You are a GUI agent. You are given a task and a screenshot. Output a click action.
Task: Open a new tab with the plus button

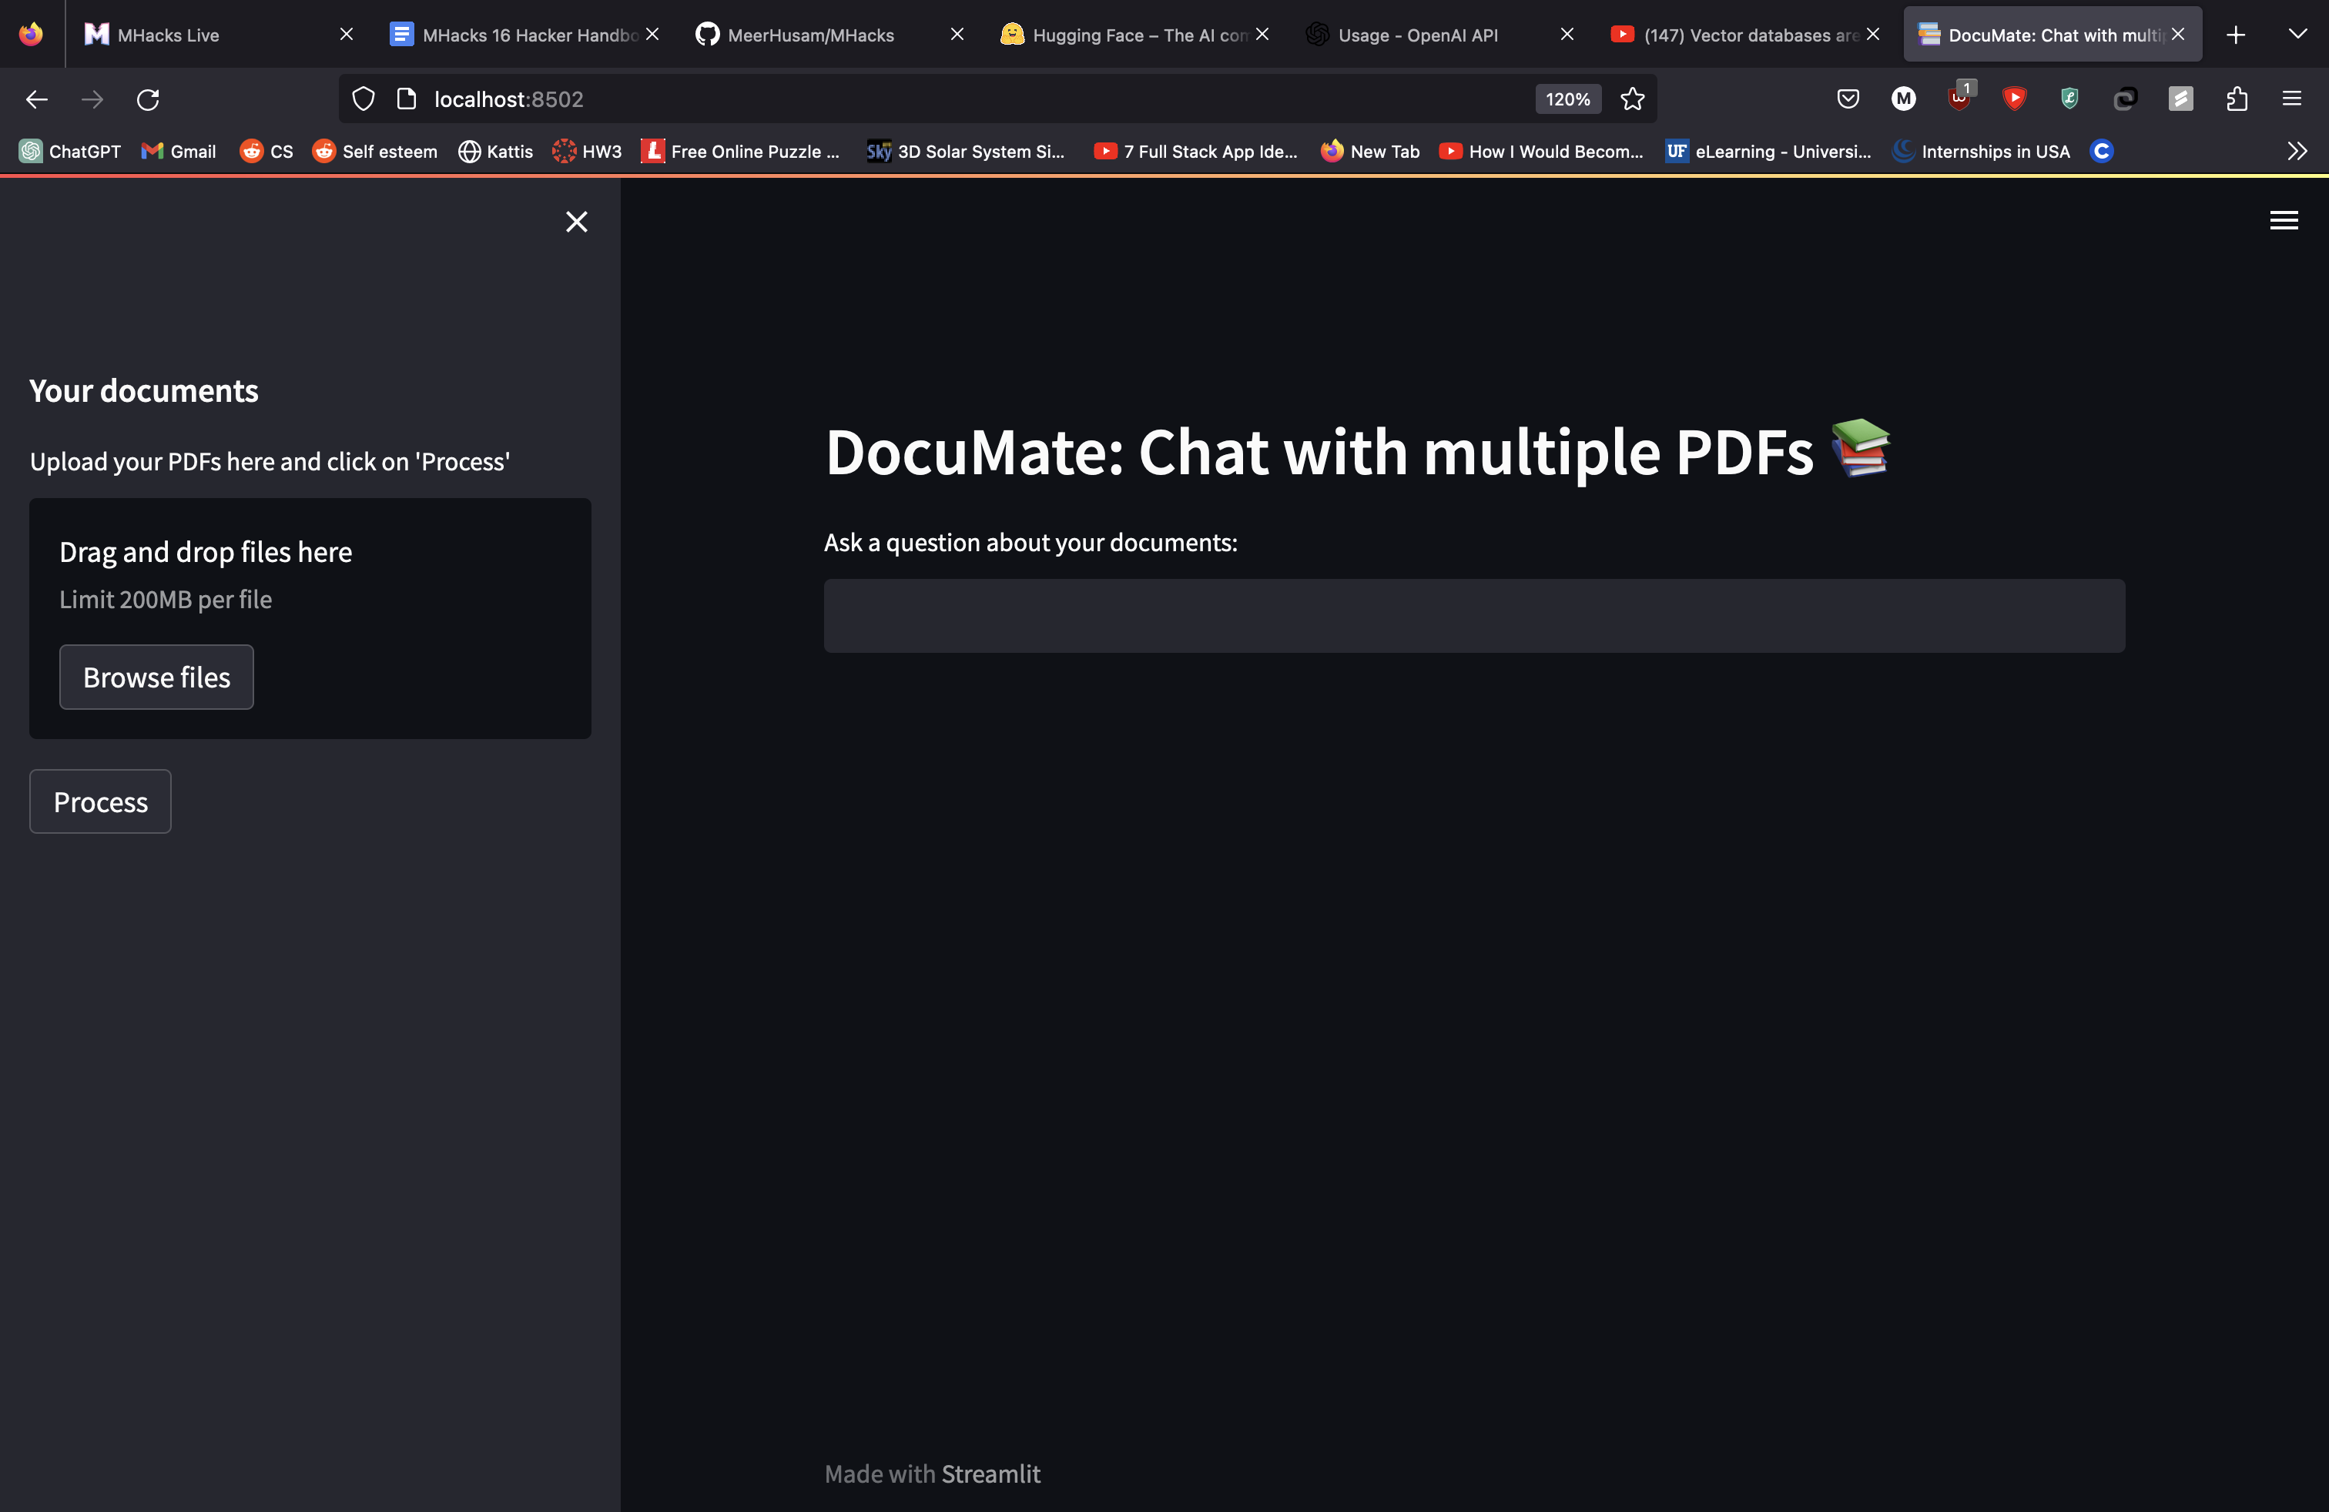tap(2235, 35)
